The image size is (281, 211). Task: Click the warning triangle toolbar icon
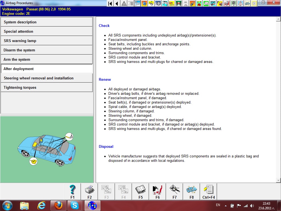124,3
